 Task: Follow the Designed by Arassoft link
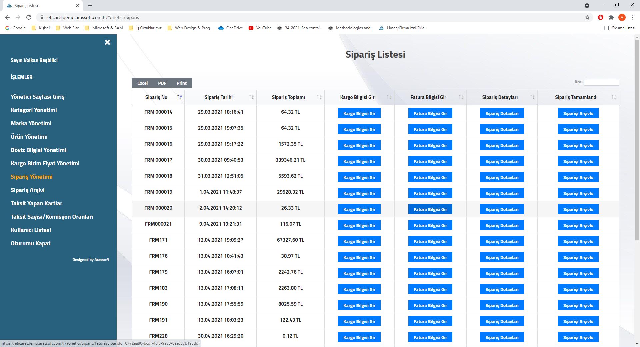[x=91, y=260]
